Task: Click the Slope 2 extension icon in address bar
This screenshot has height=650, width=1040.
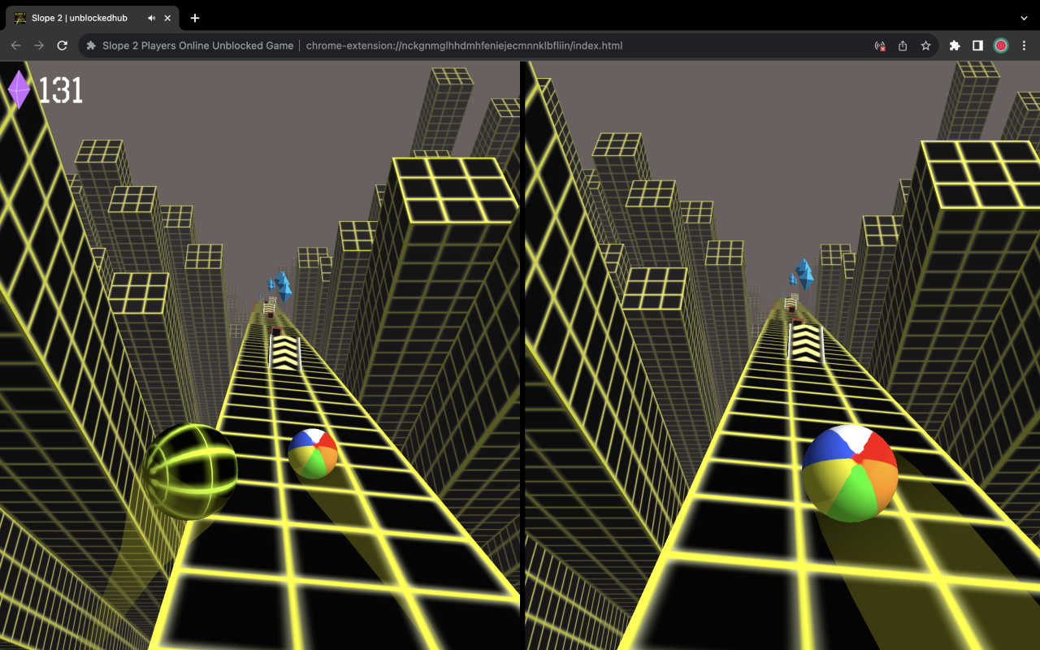Action: coord(90,45)
